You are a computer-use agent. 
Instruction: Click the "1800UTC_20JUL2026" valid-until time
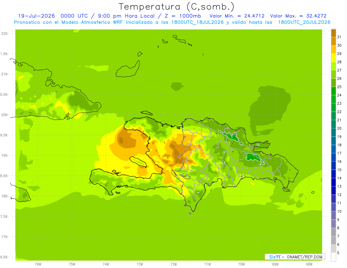click(304, 22)
